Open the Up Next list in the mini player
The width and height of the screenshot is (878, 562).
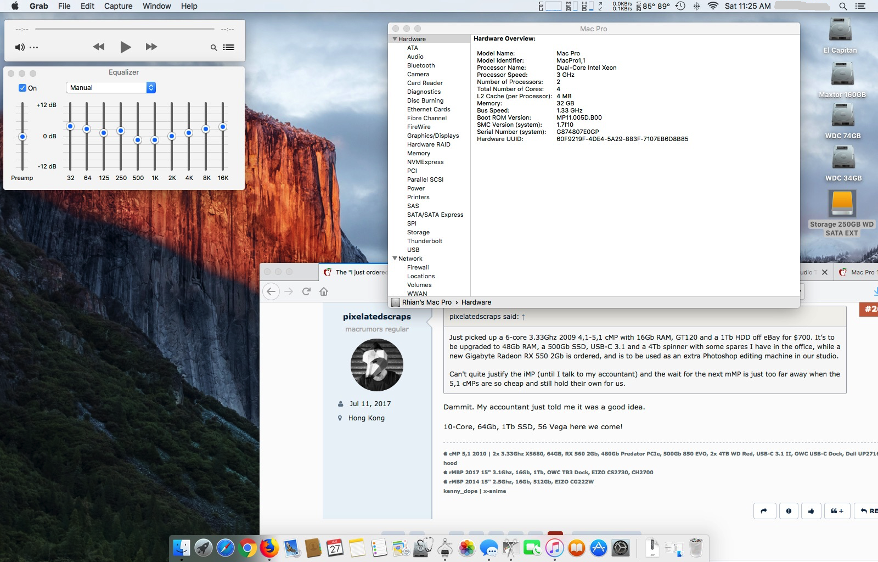[x=229, y=47]
